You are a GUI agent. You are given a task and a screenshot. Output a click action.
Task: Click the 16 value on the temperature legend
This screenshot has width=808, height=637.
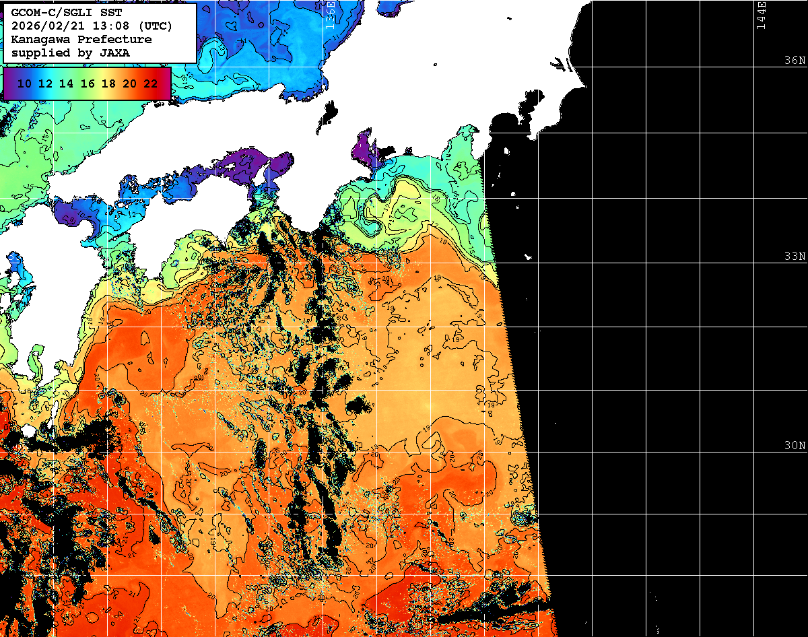pyautogui.click(x=88, y=83)
